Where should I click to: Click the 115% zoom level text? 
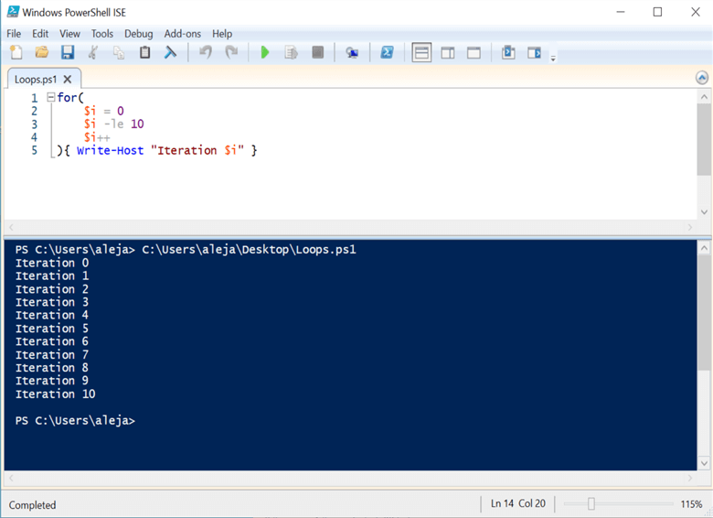(x=691, y=504)
